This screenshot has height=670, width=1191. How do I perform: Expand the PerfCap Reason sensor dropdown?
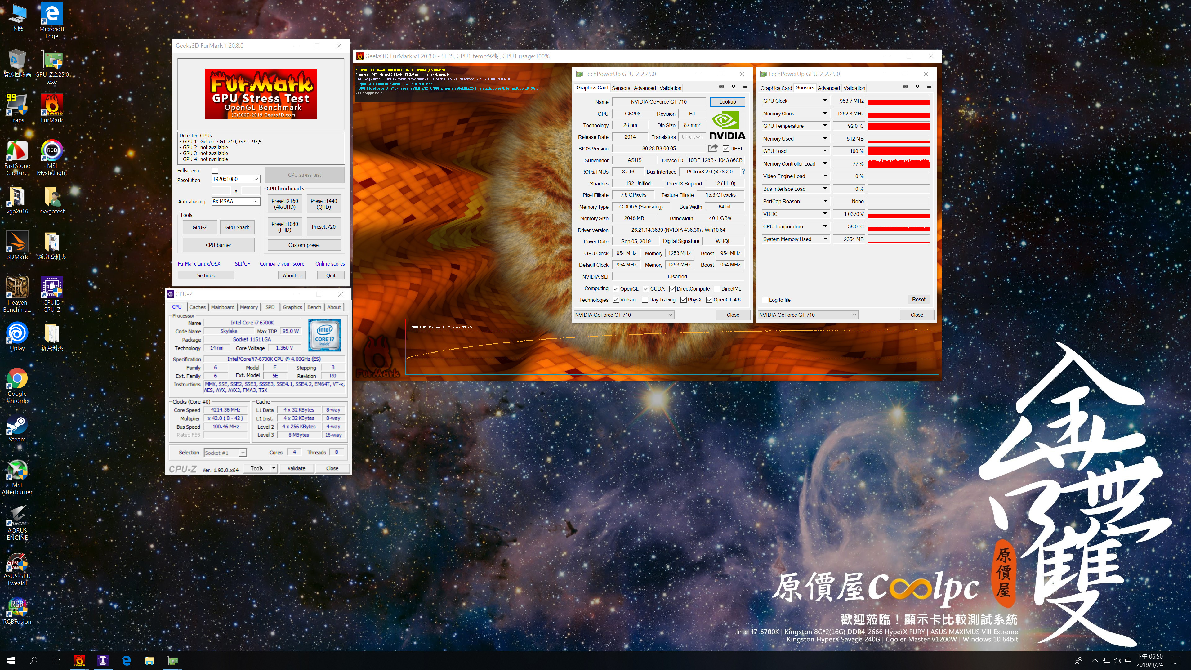point(825,201)
